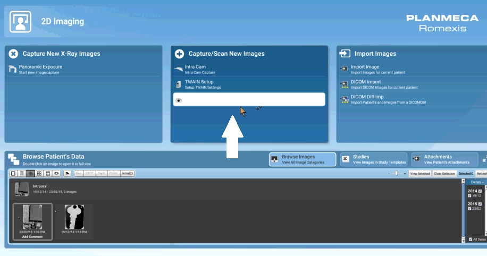Click the plus at thumbnail slider

point(405,174)
